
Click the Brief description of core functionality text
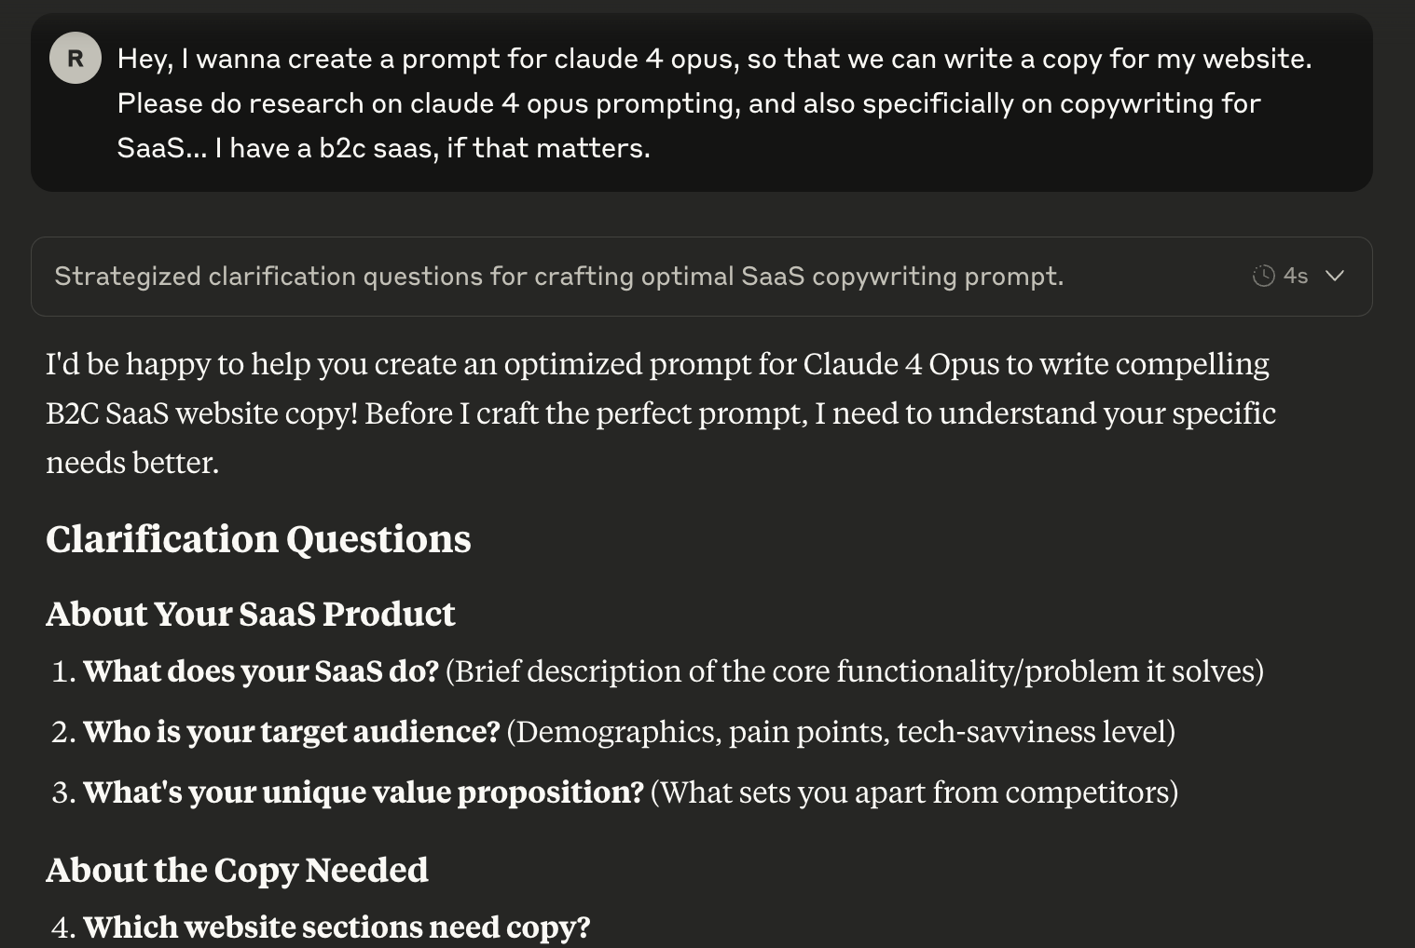[x=855, y=671]
